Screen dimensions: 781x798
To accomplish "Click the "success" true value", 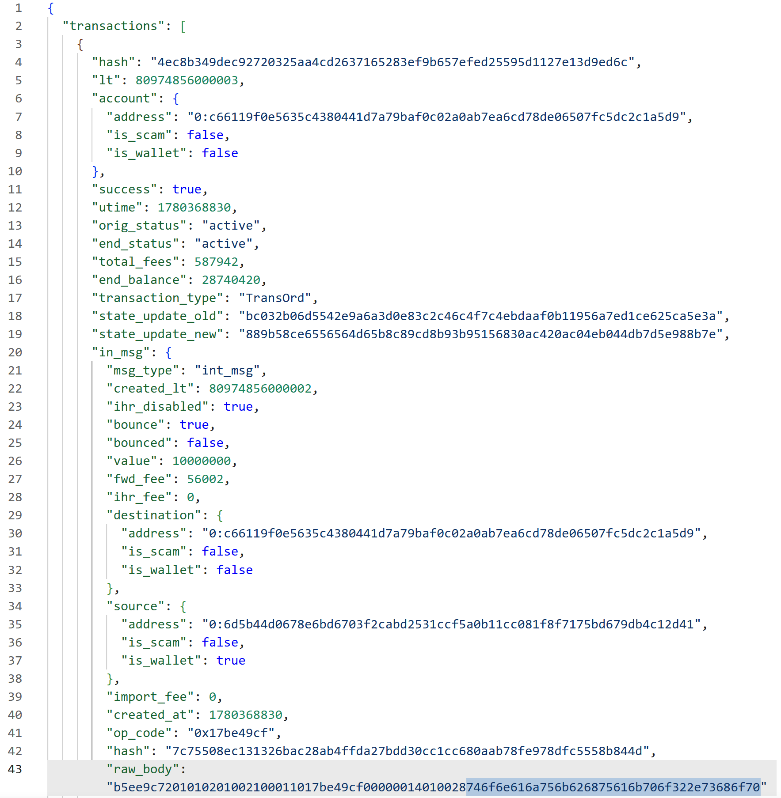I will (x=187, y=189).
